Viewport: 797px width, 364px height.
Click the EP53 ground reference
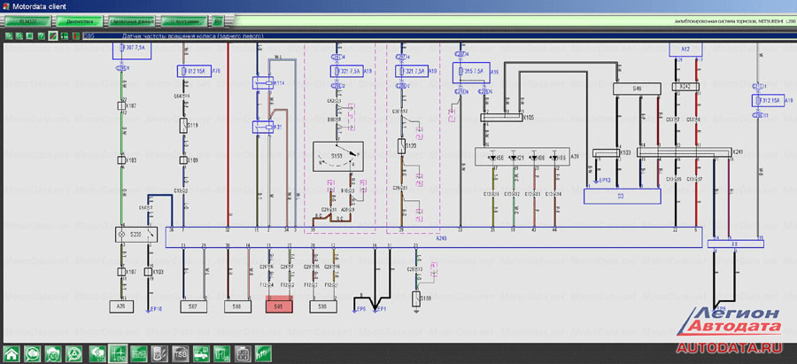602,180
